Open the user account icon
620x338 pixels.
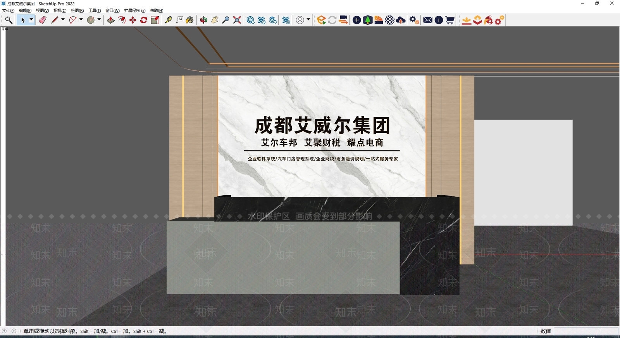point(300,20)
